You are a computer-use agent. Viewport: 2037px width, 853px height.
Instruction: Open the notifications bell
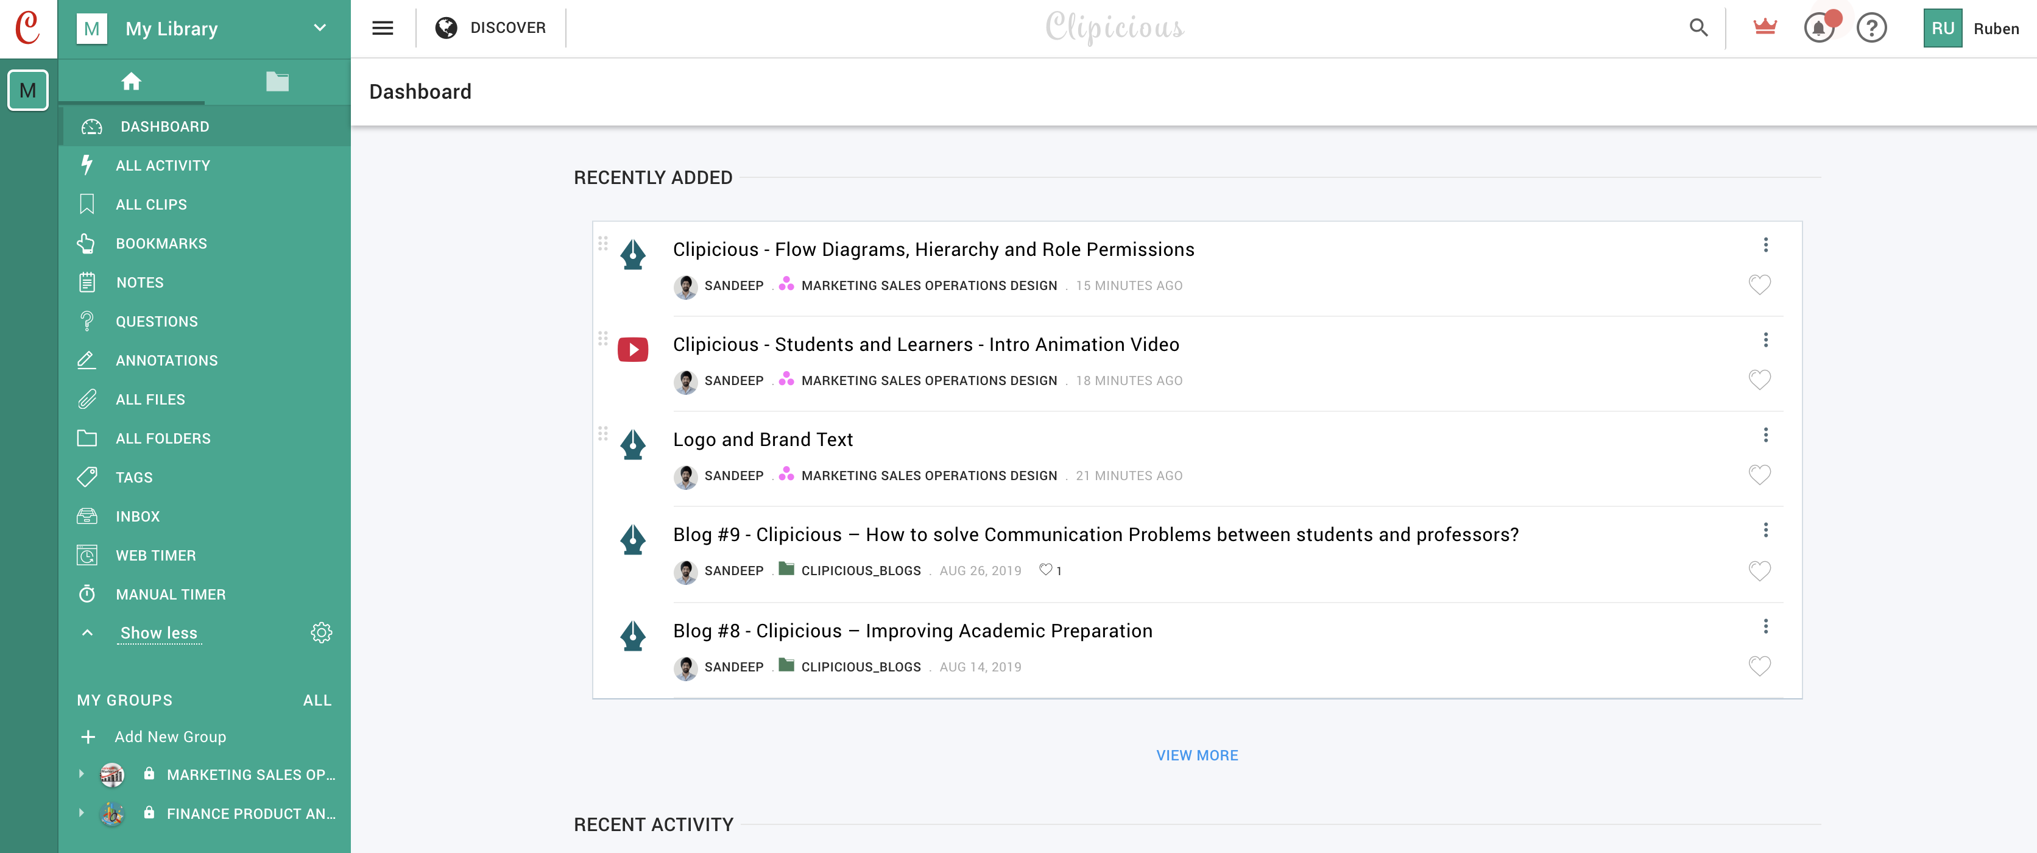(x=1818, y=29)
